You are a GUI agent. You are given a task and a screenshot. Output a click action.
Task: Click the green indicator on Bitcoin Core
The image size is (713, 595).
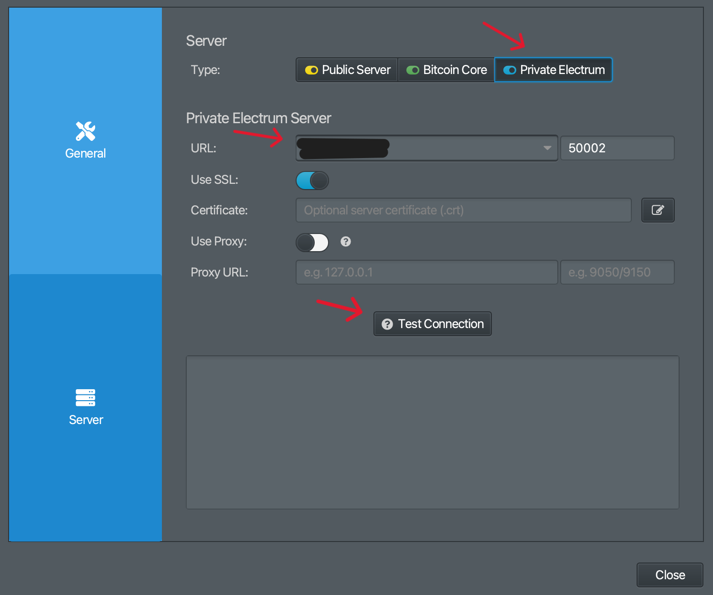[x=413, y=70]
